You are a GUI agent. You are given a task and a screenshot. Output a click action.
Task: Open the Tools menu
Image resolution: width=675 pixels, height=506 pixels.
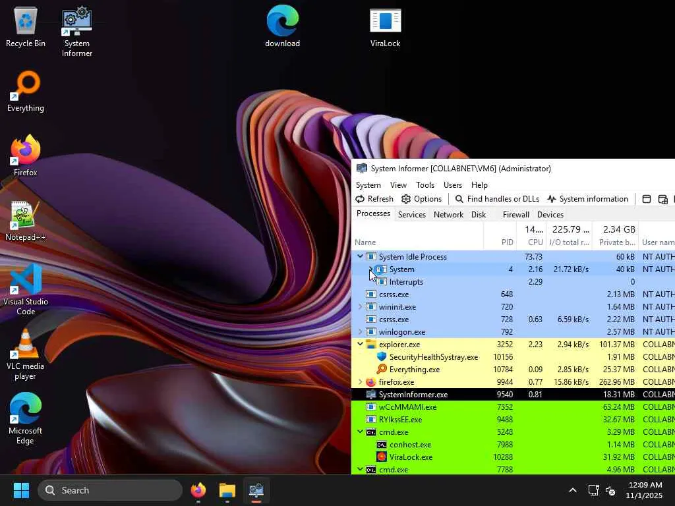(425, 185)
